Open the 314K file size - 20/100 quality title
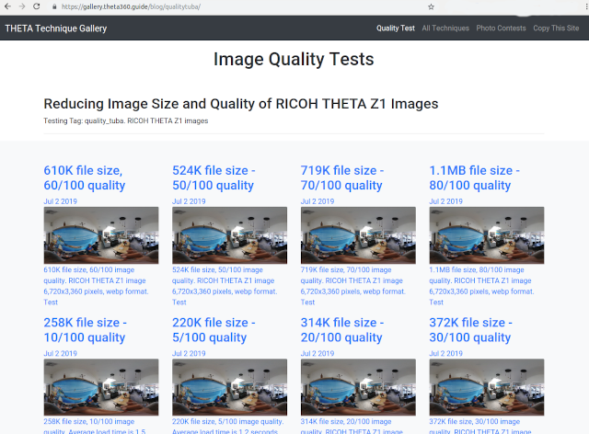The width and height of the screenshot is (589, 434). 342,329
